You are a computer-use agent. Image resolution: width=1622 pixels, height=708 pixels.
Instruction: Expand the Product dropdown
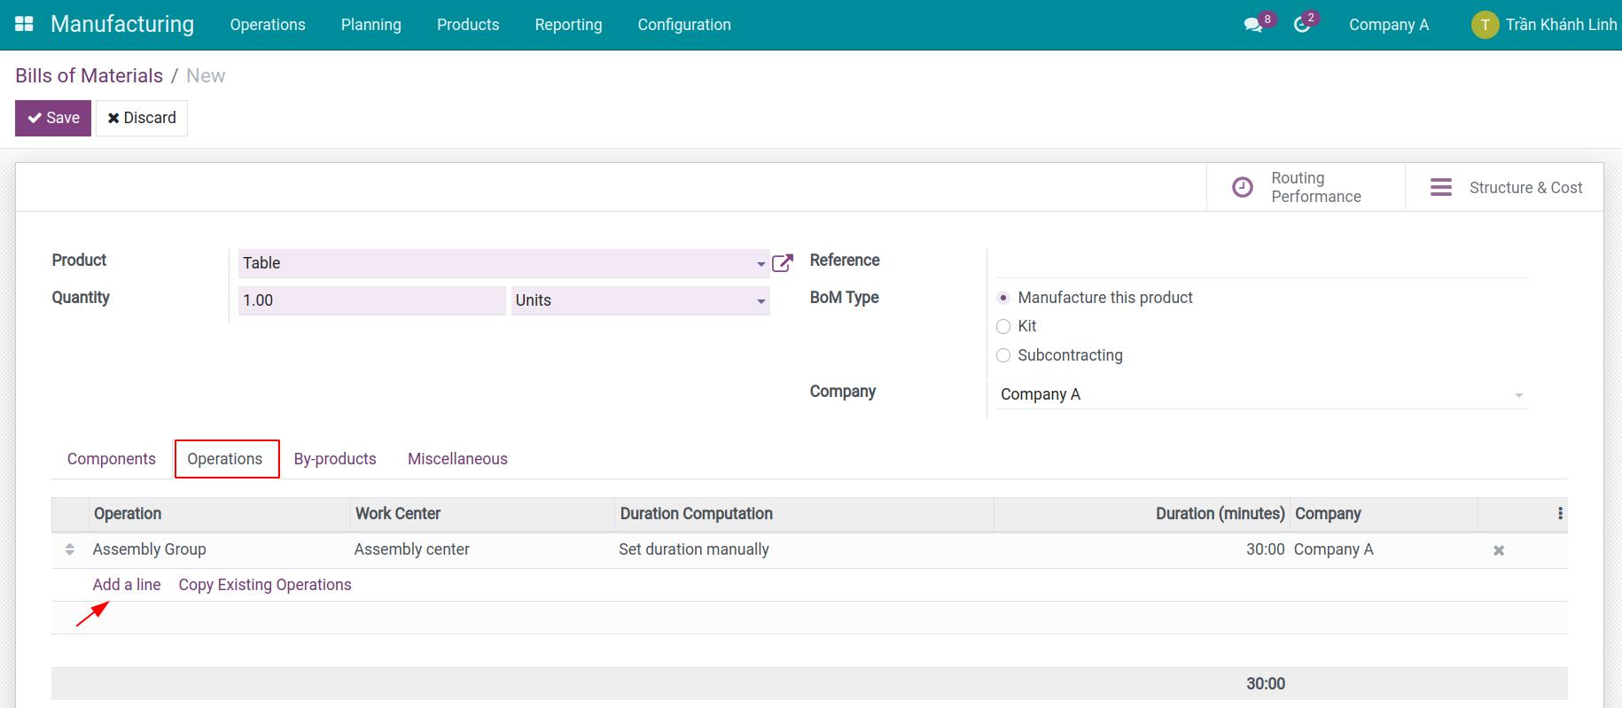pos(760,264)
